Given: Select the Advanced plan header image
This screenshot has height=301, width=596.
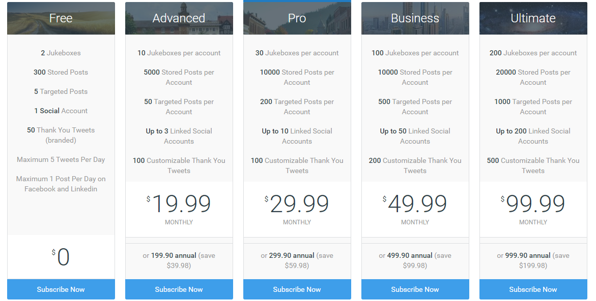Looking at the screenshot, I should coord(179,18).
